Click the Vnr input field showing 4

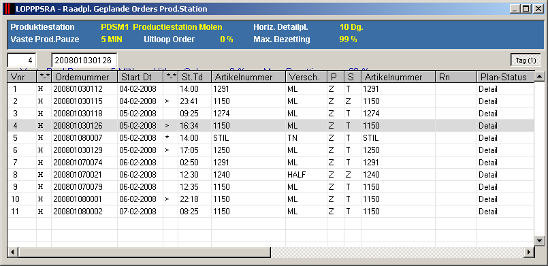click(22, 60)
